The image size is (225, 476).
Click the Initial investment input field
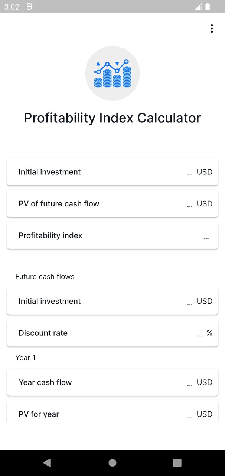112,172
